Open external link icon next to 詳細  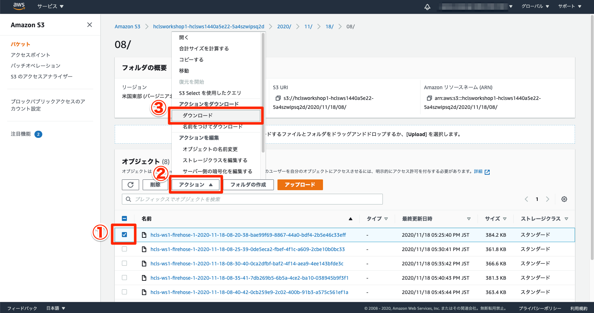coord(487,172)
